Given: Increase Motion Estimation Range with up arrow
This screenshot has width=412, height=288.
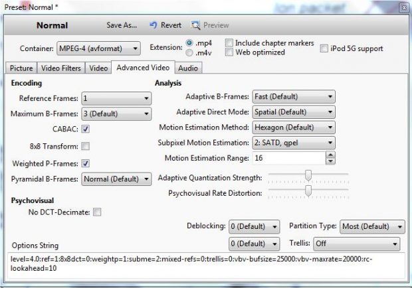Looking at the screenshot, I should point(330,155).
